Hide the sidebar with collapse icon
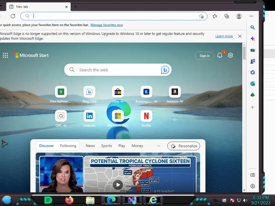This screenshot has width=275, height=206. point(252,175)
